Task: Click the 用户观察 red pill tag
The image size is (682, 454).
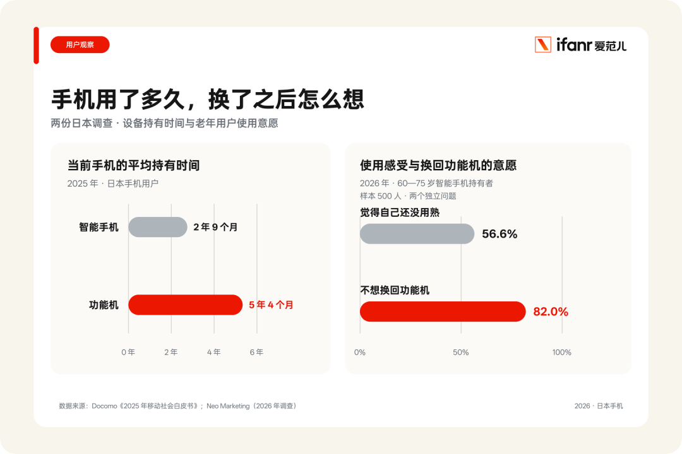Action: 80,45
